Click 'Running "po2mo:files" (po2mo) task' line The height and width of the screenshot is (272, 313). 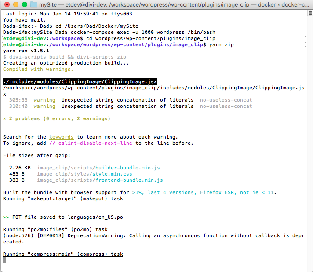[x=55, y=229]
